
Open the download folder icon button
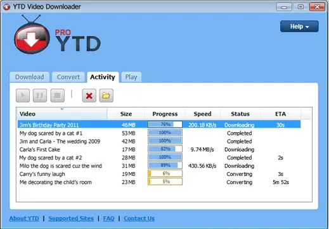pyautogui.click(x=106, y=96)
